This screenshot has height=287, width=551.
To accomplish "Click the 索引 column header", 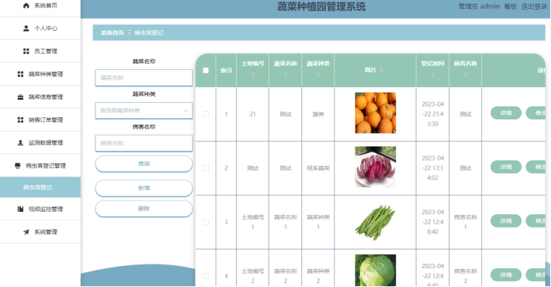I will click(x=226, y=71).
